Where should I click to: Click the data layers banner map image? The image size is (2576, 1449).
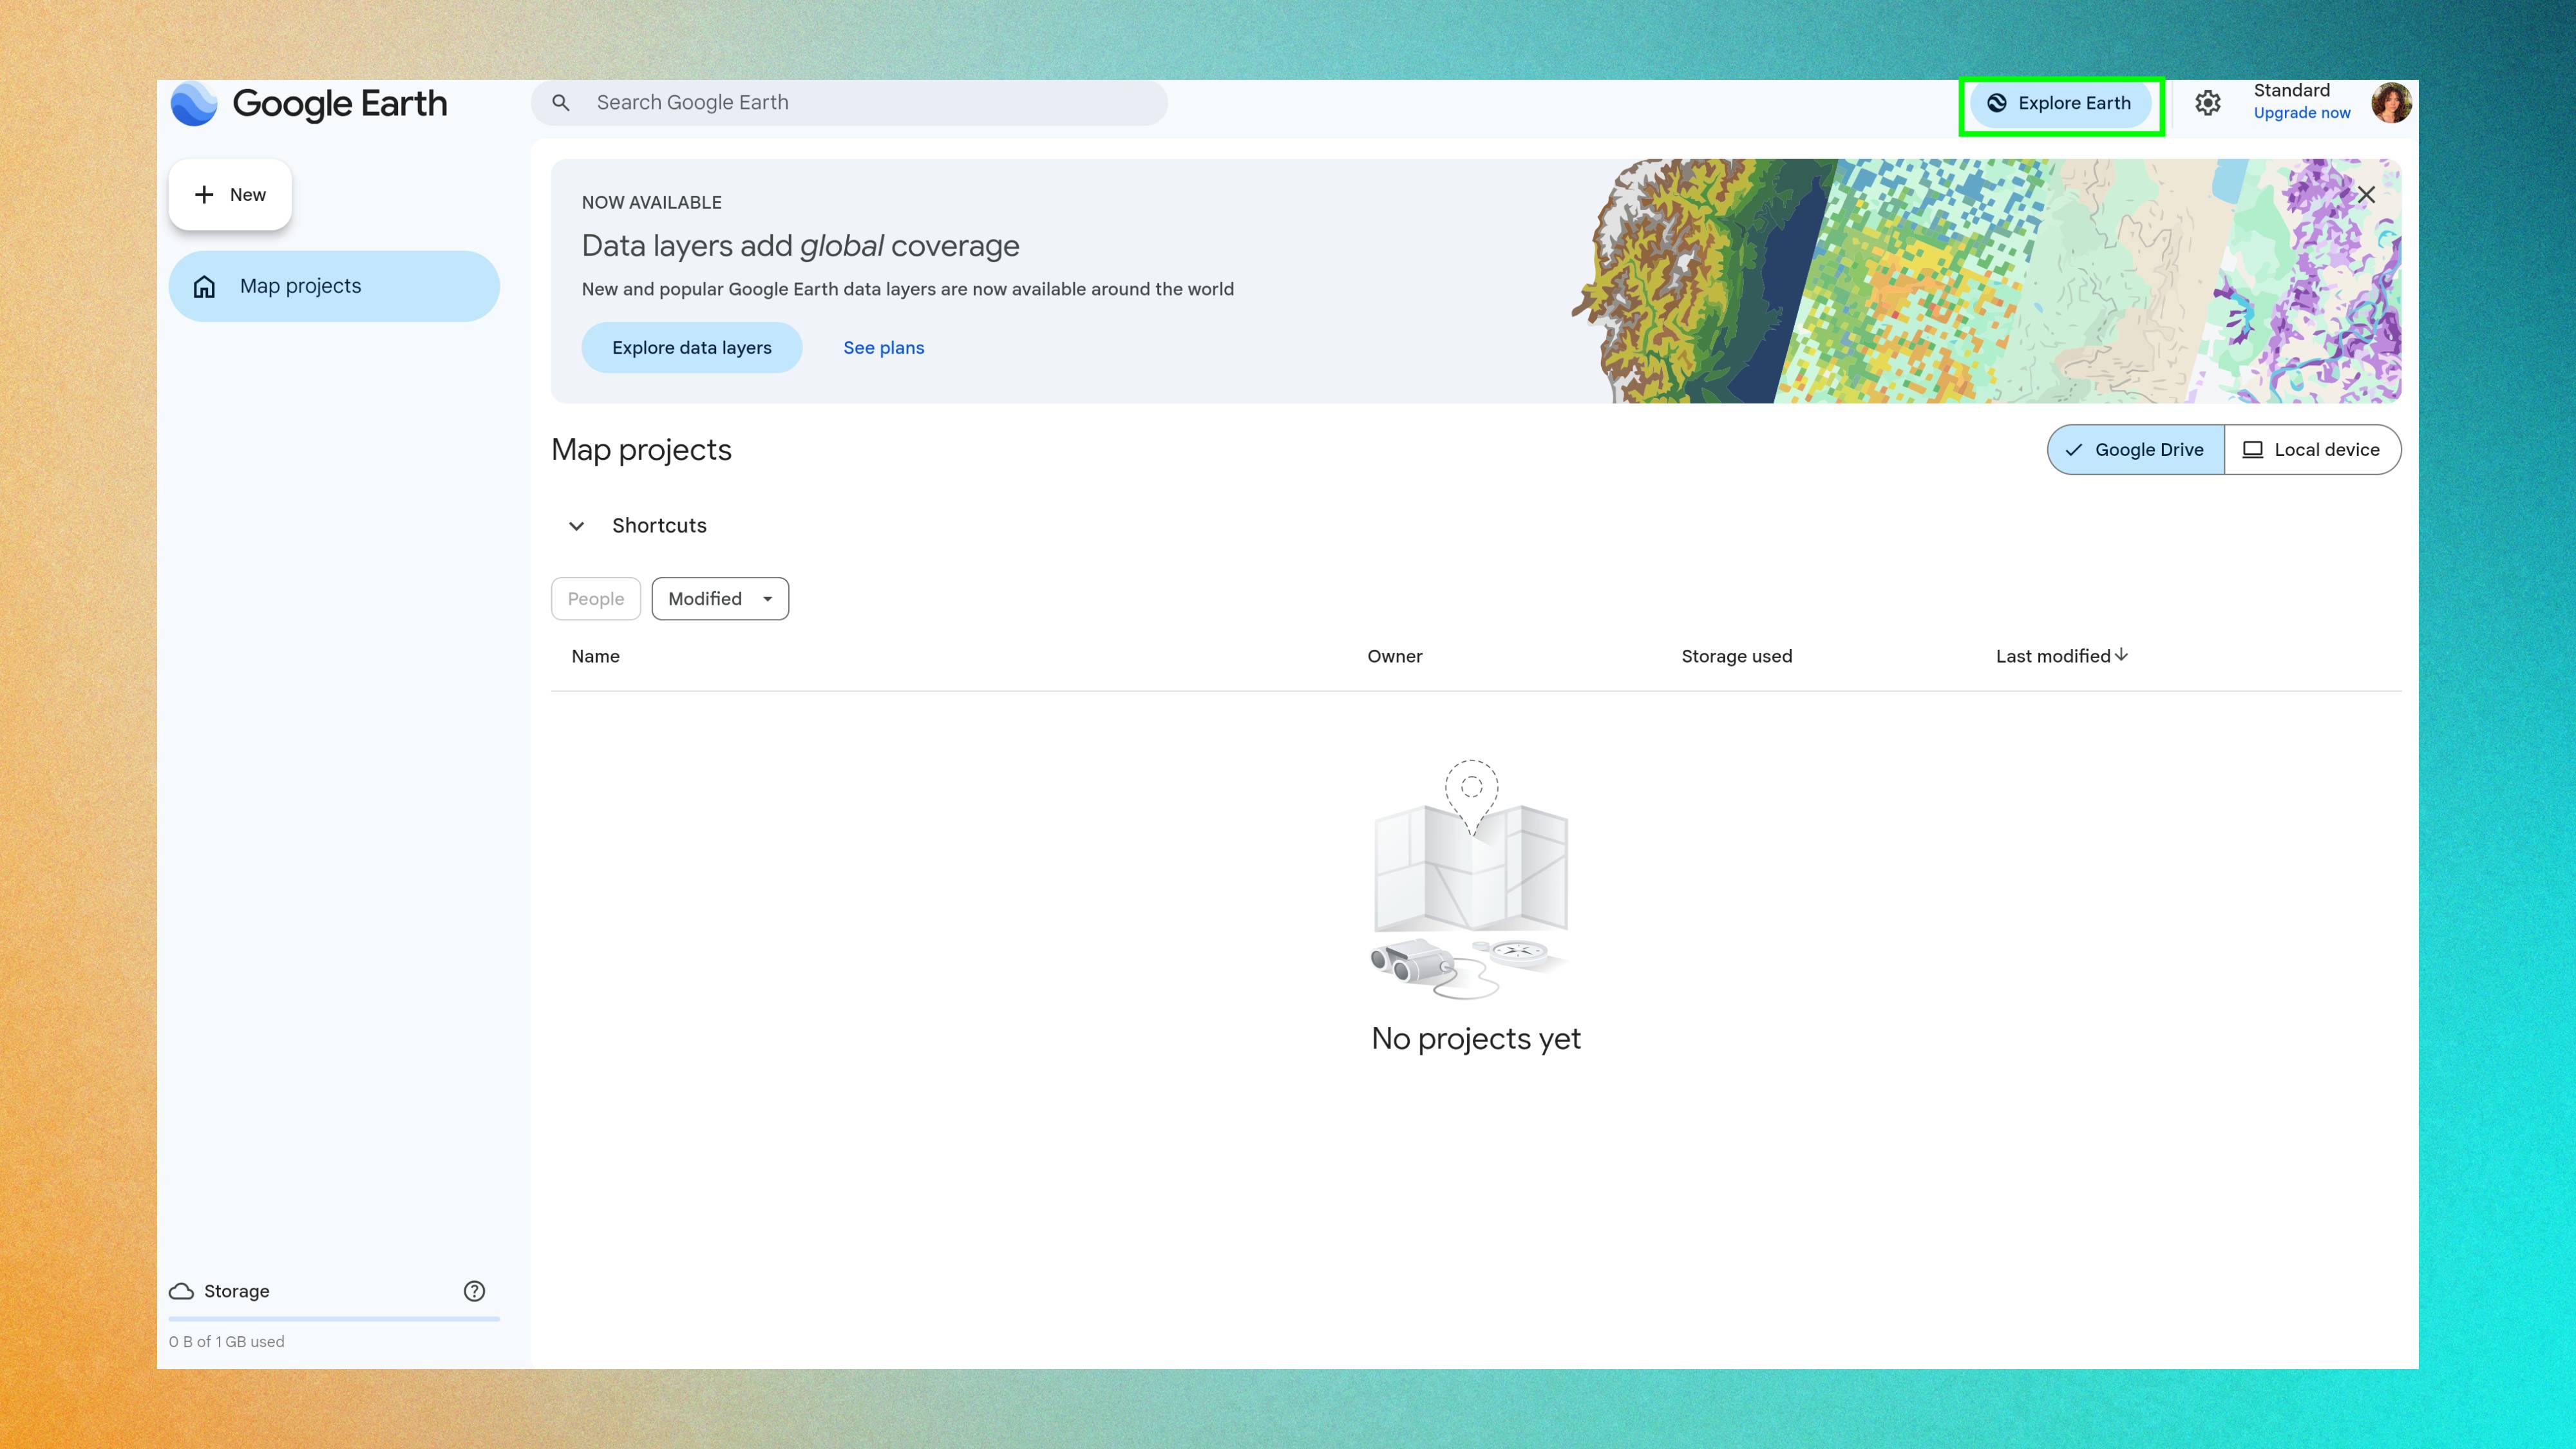click(1986, 281)
